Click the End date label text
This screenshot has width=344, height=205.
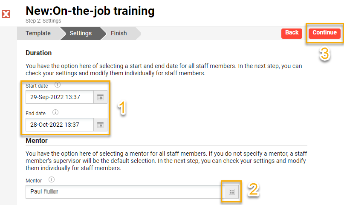point(35,114)
